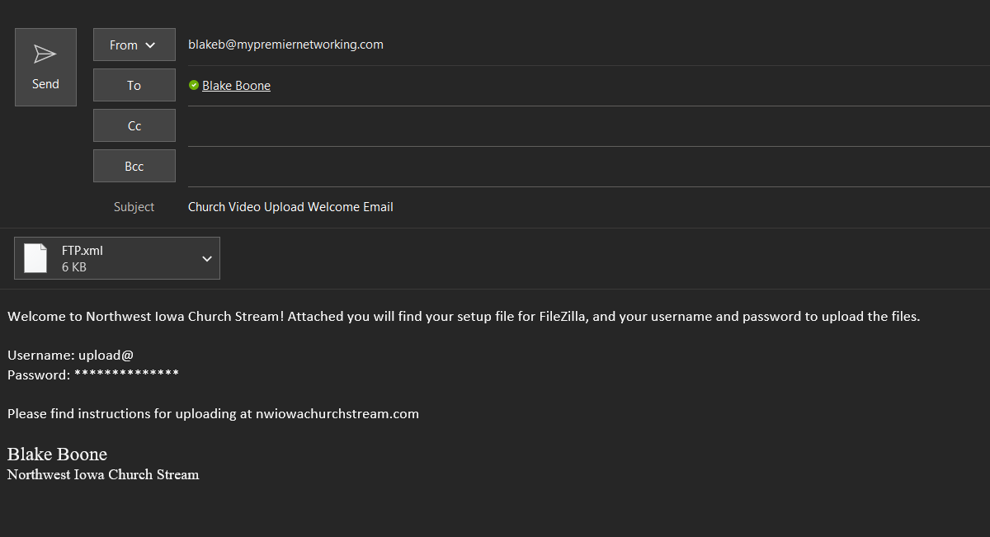Screen dimensions: 990x537
Task: Click the nwiowachurchstream.com text in body
Action: point(337,414)
